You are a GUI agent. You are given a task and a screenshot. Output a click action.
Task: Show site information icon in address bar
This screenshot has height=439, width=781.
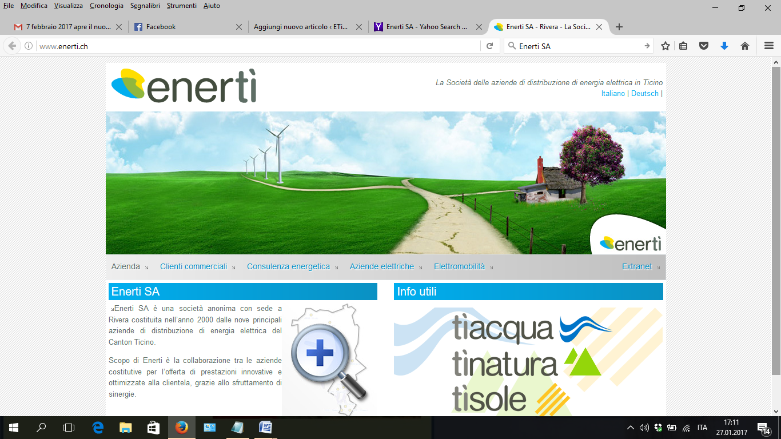click(29, 46)
